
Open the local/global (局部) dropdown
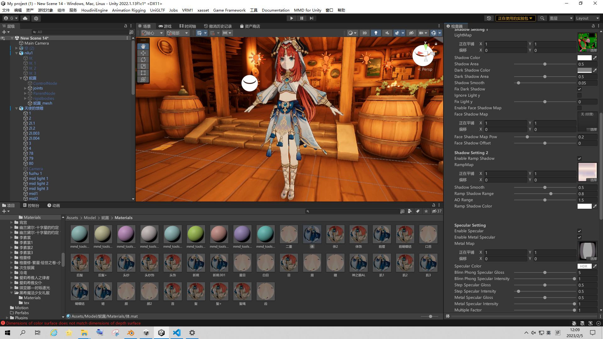[x=177, y=33]
